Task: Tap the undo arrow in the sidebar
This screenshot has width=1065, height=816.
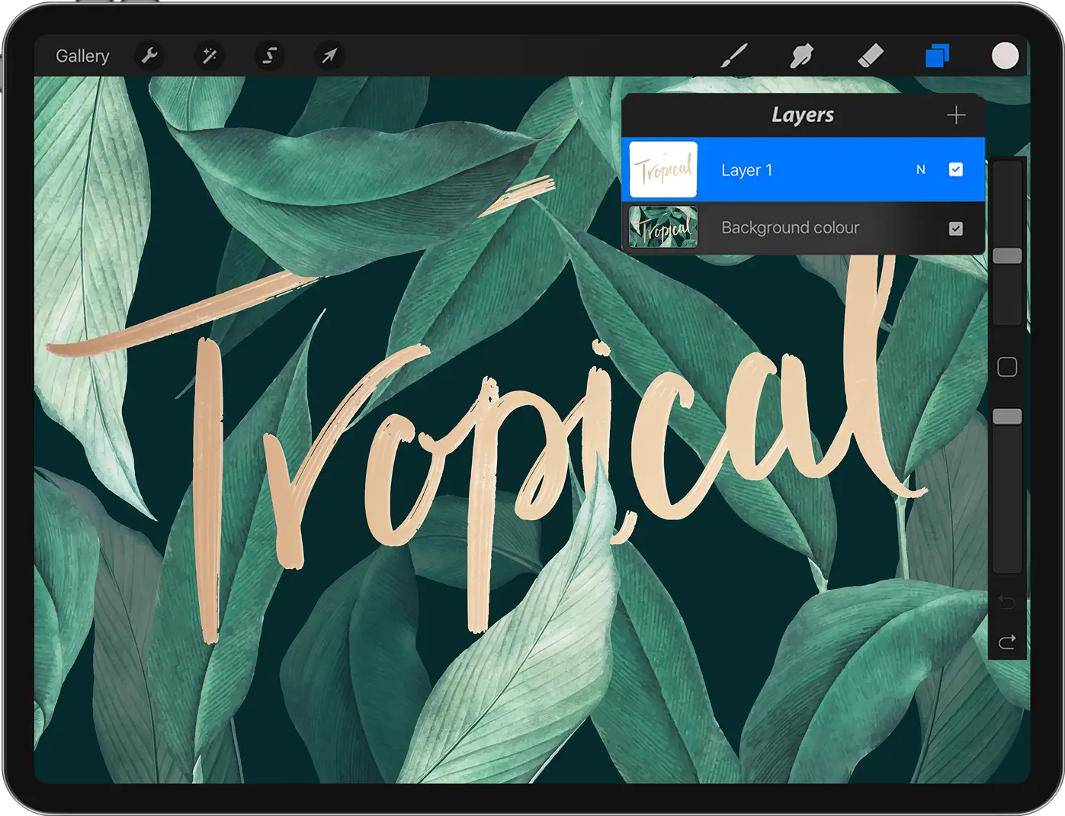Action: pyautogui.click(x=1006, y=602)
